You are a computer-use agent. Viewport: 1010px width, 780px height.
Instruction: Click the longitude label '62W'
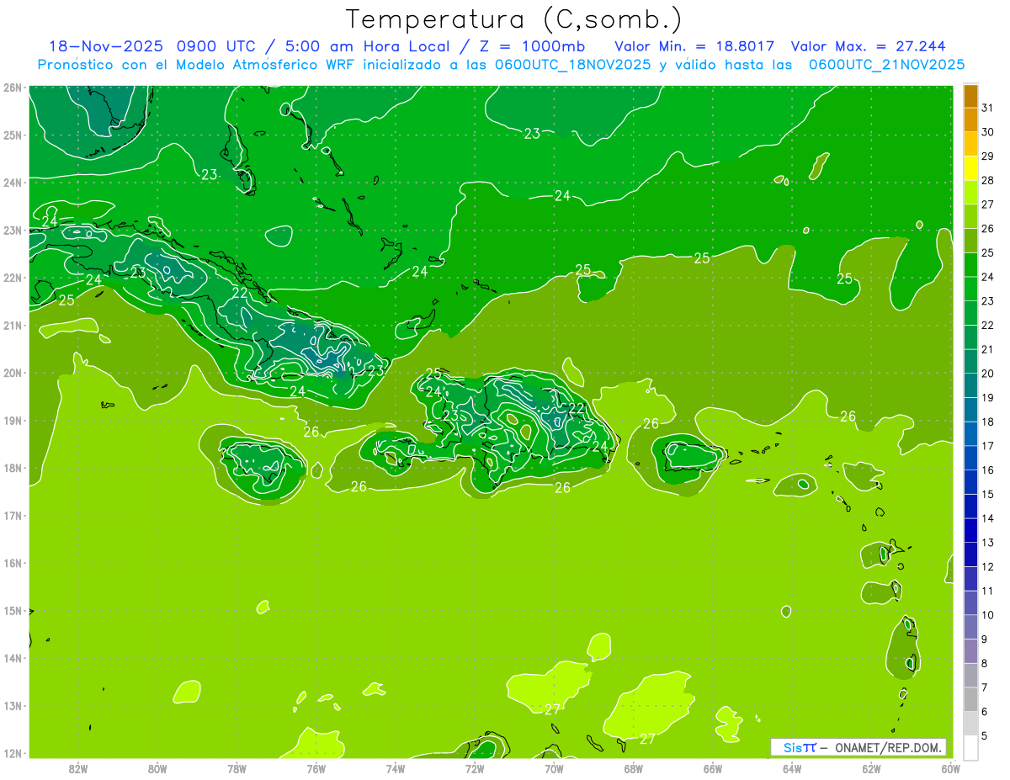pyautogui.click(x=871, y=768)
